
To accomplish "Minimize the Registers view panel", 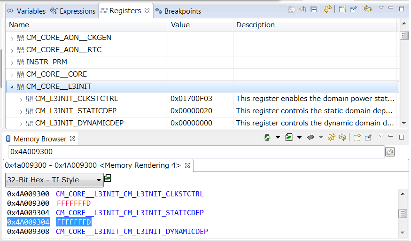I will tap(391, 8).
